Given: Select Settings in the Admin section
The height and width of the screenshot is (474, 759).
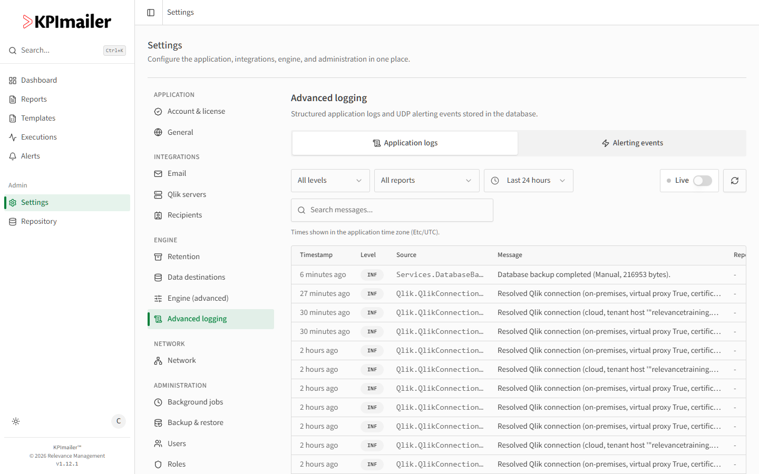Looking at the screenshot, I should coord(67,202).
